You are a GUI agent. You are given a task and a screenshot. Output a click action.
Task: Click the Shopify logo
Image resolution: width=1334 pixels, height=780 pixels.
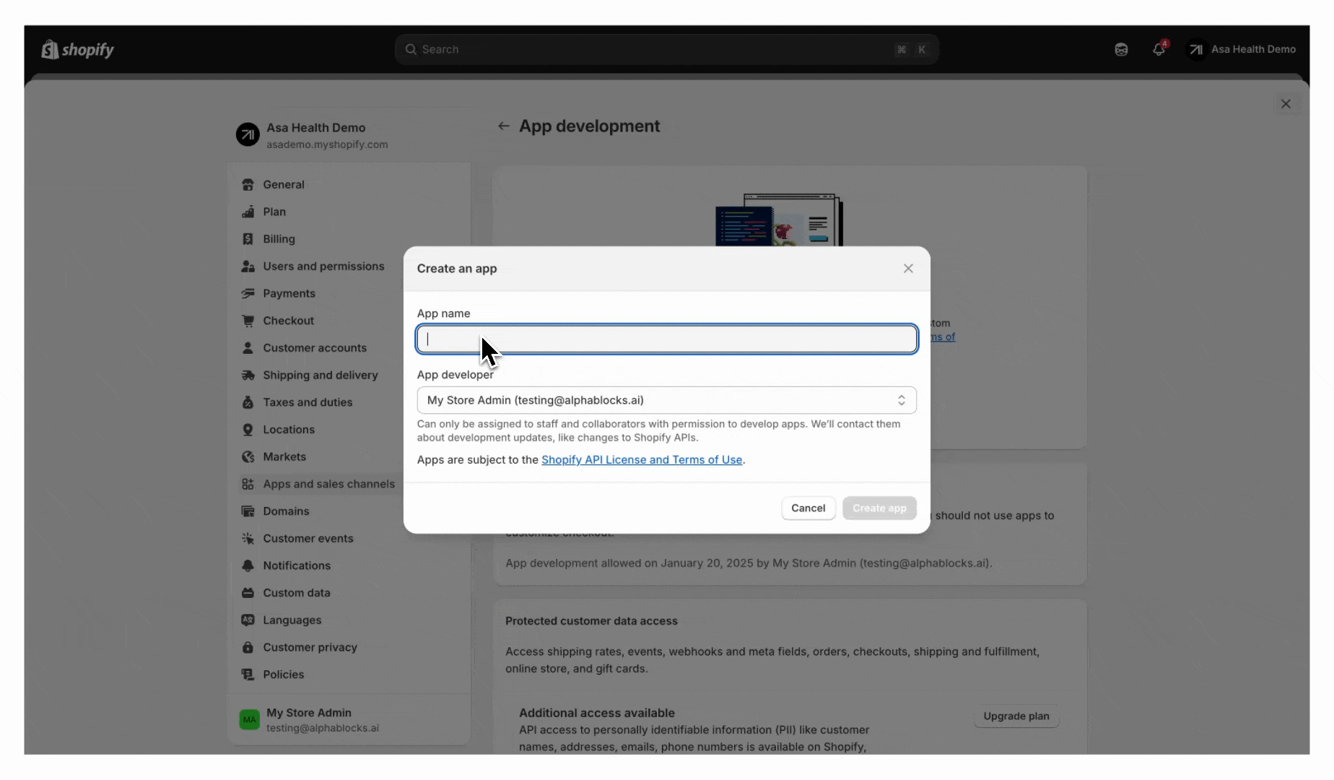click(78, 49)
